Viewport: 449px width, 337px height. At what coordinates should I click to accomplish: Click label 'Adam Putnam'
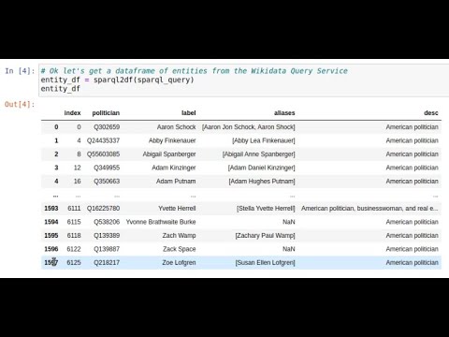(176, 182)
